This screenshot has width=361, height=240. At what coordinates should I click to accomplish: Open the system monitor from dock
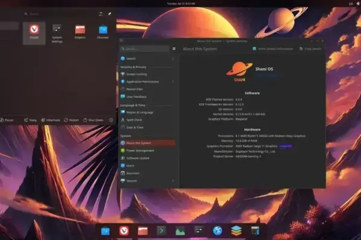click(180, 231)
